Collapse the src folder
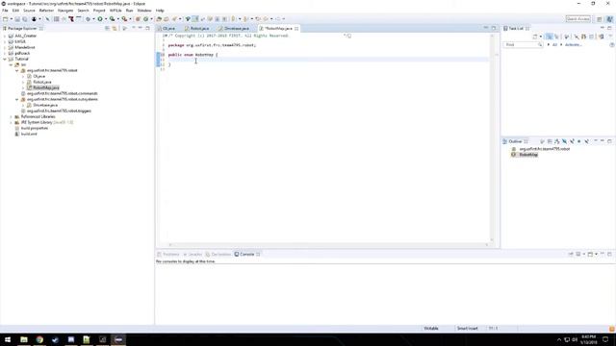616x346 pixels. [x=11, y=64]
